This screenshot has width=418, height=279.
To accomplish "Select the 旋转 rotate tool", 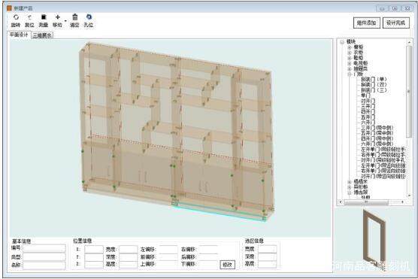I will point(16,20).
